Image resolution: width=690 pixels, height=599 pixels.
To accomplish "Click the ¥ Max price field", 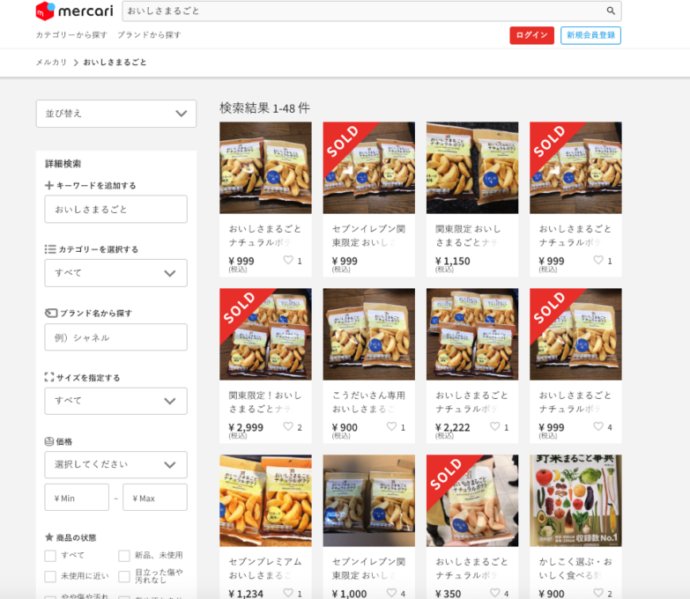I will (155, 498).
